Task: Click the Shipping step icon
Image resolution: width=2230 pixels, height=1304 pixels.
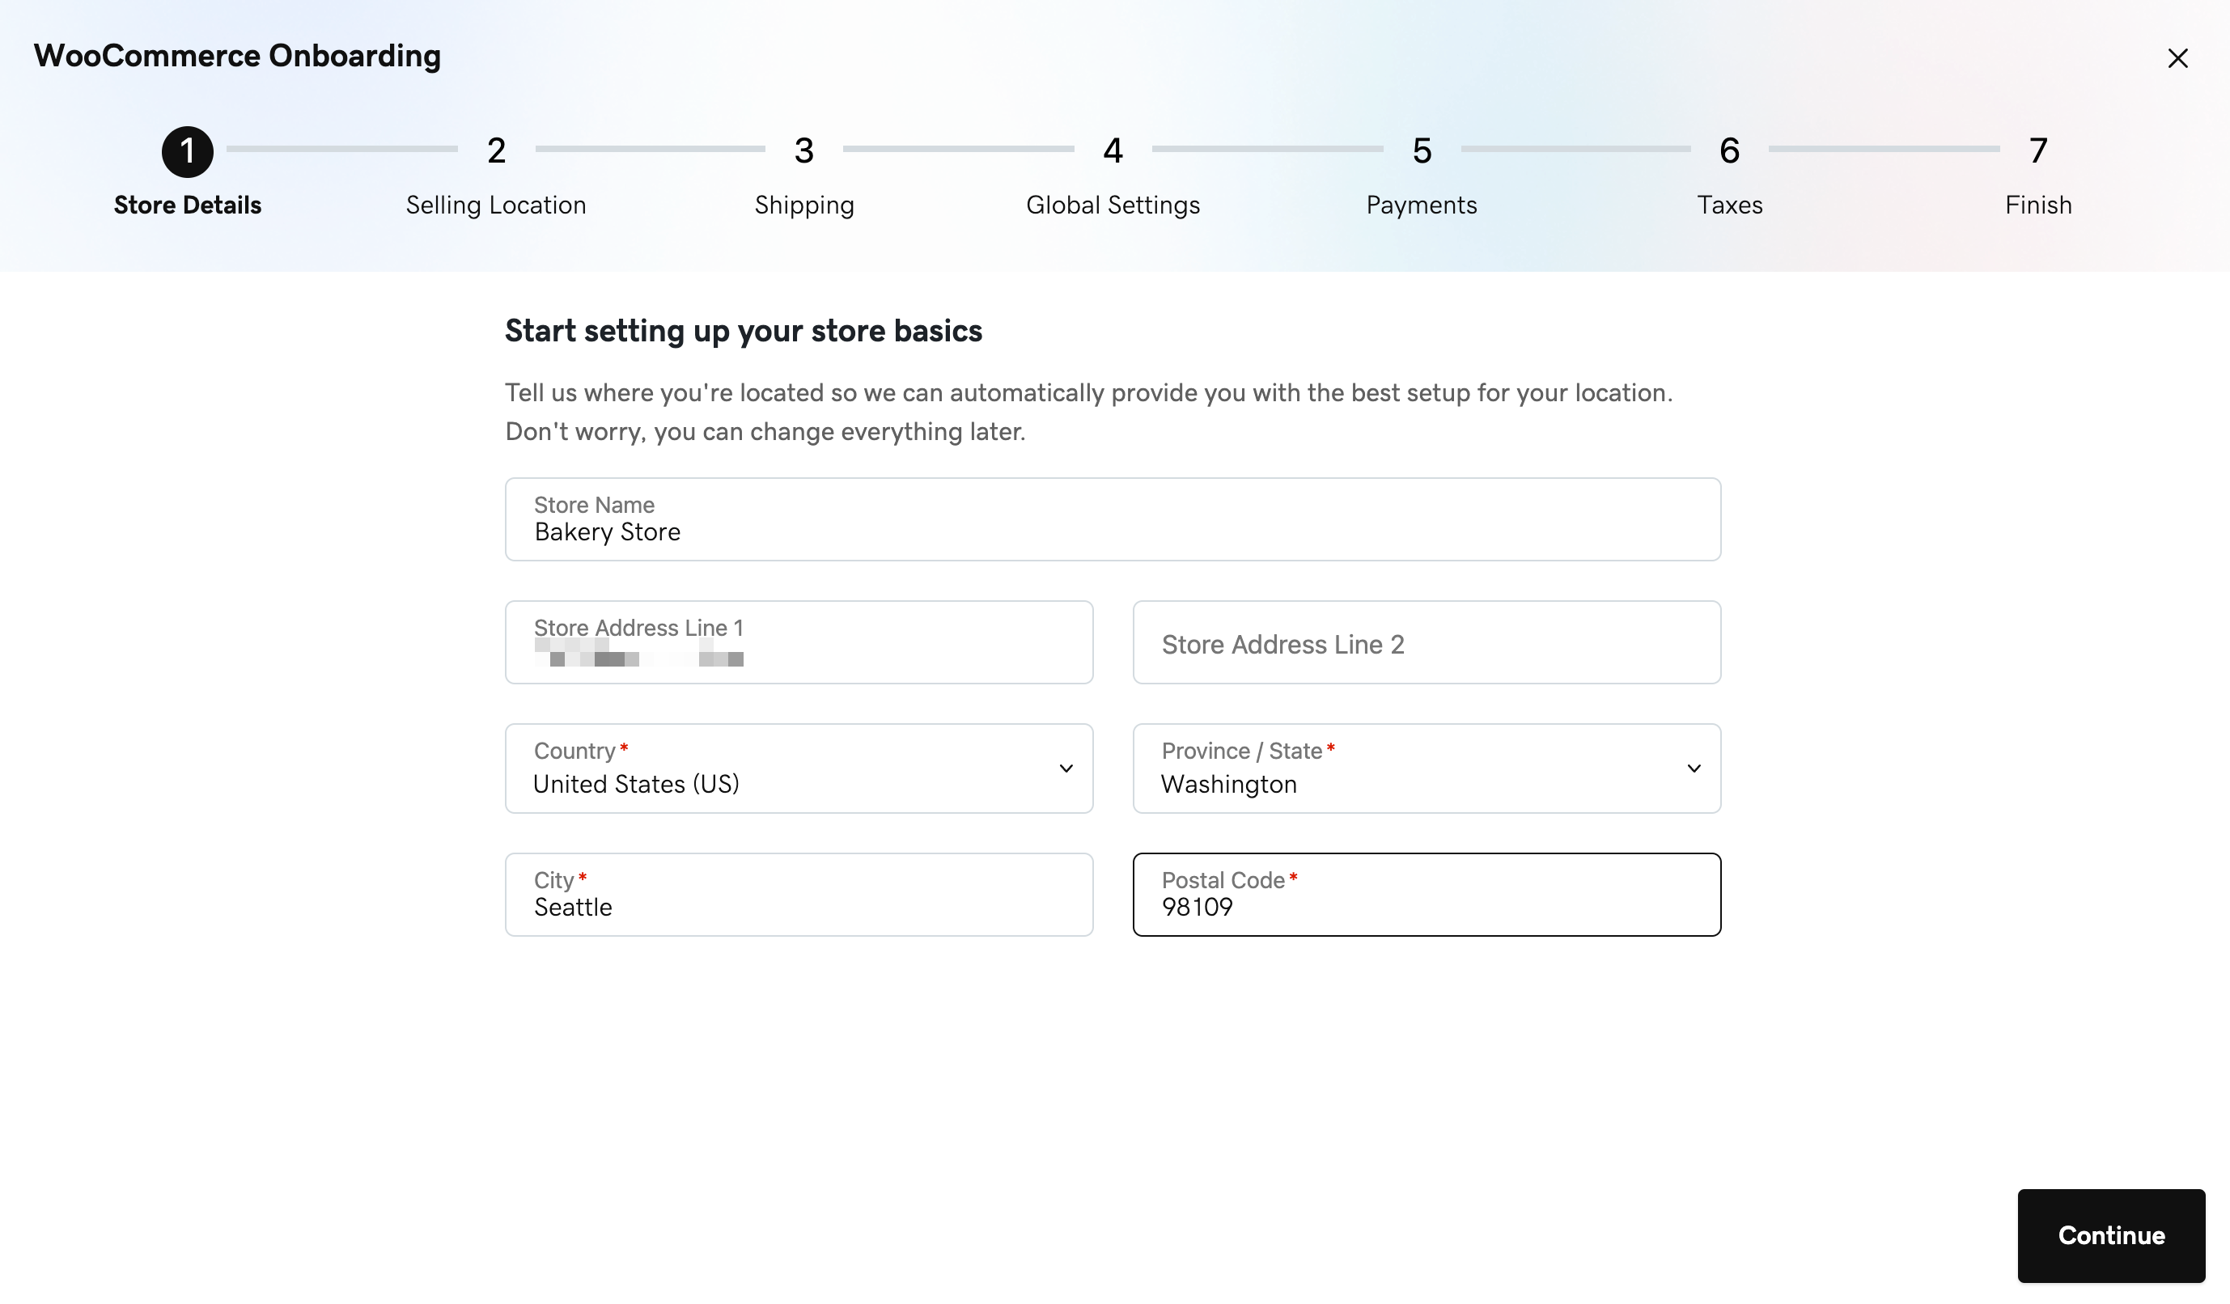Action: (804, 150)
